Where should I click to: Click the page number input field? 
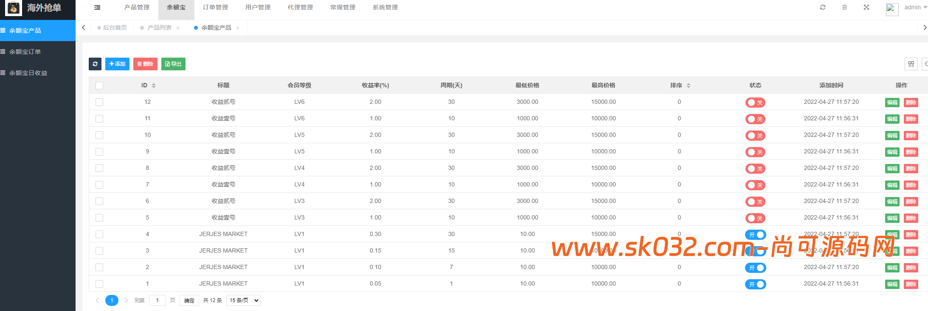(157, 300)
